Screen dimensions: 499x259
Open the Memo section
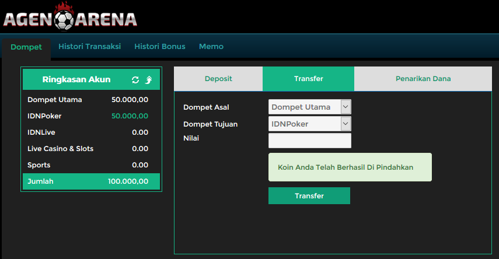(x=211, y=47)
